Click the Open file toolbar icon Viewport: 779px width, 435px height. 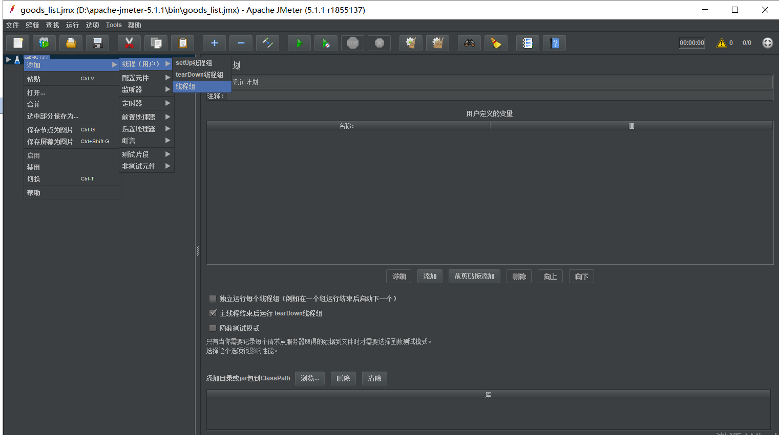(x=71, y=43)
